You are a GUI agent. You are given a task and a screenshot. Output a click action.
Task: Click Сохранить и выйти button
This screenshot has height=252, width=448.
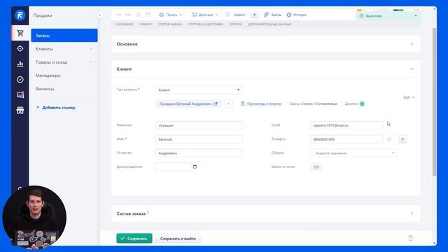178,238
